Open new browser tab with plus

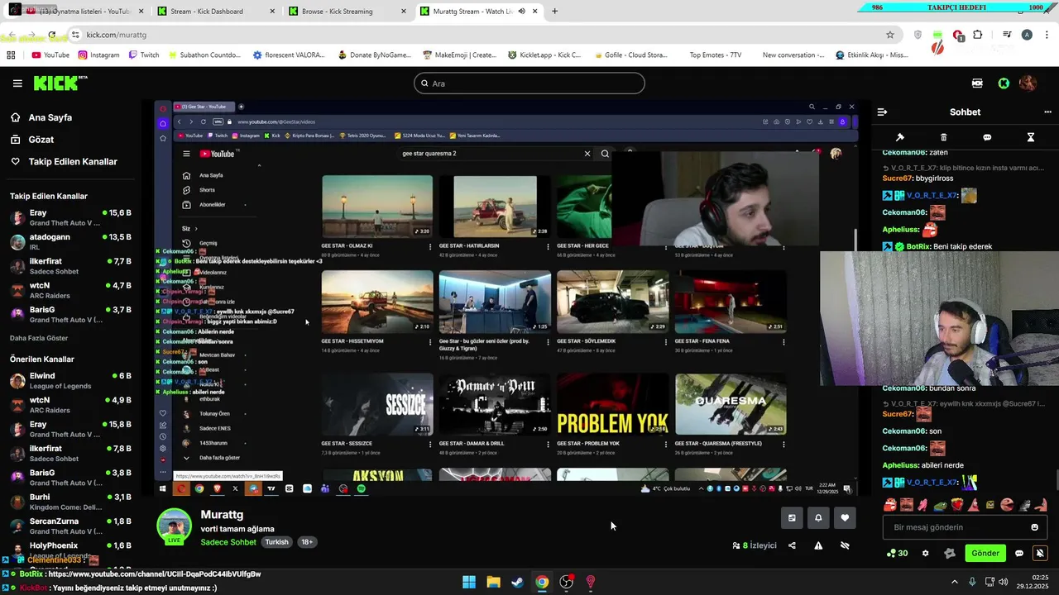pos(554,12)
